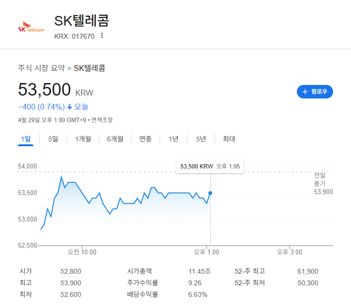This screenshot has width=351, height=306.
Task: Click the 오전 10:00 axis label
Action: [82, 252]
